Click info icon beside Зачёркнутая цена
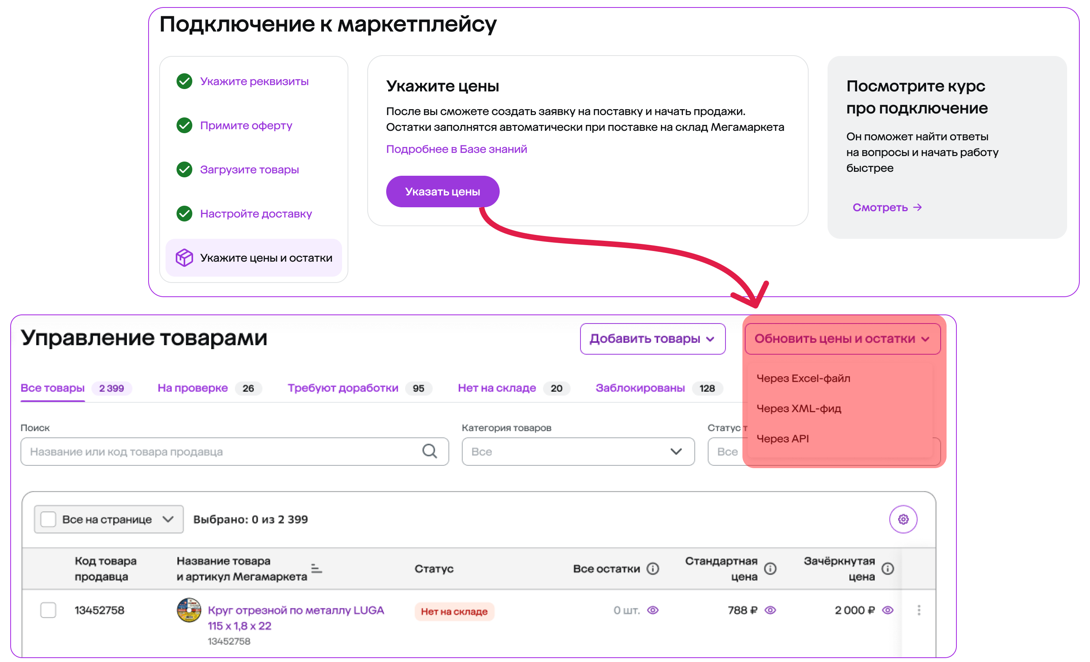Screen dimensions: 1090x662 coord(887,568)
